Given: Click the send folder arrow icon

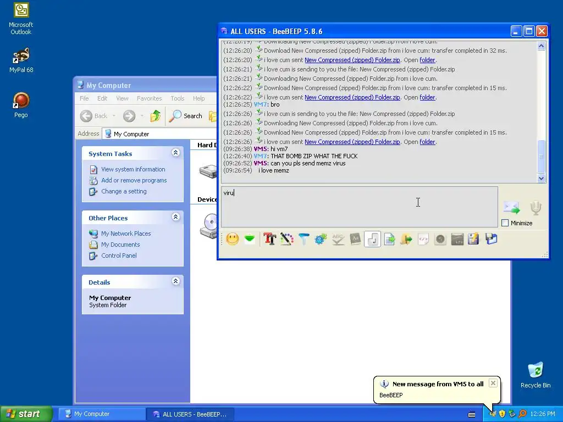Looking at the screenshot, I should [406, 239].
